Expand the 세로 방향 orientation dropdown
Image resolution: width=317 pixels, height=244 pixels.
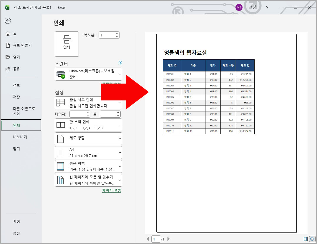[88, 138]
